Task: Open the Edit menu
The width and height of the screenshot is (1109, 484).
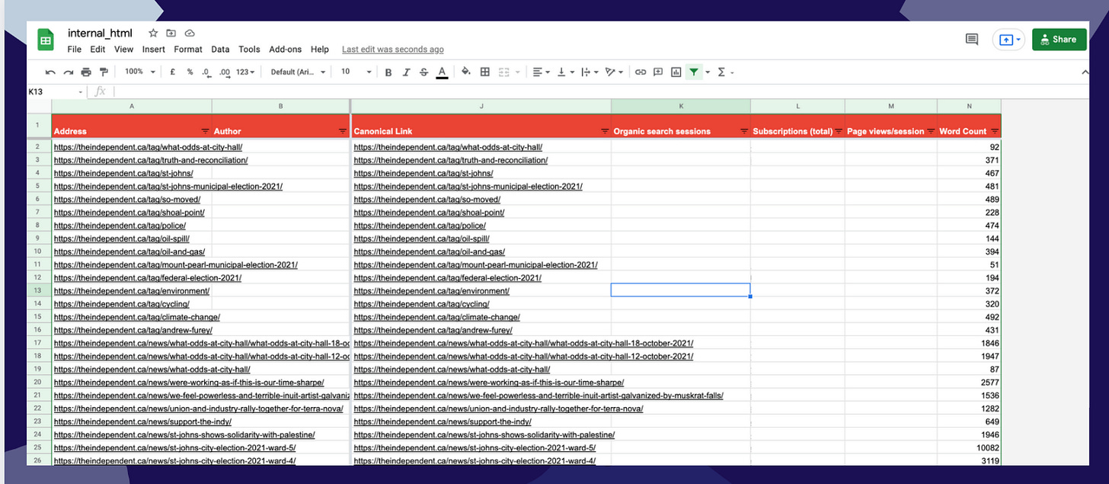Action: tap(97, 50)
